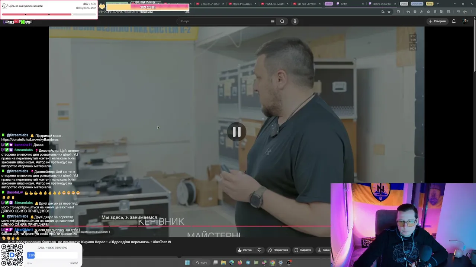Expand the Dota2 tab group

404,4
